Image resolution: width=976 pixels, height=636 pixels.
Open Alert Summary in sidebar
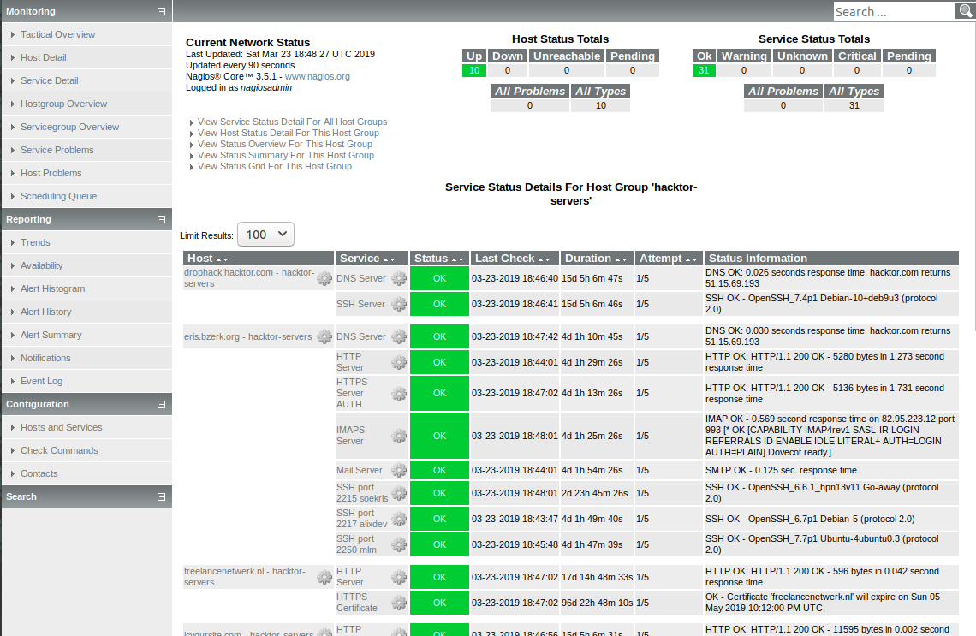[x=51, y=335]
